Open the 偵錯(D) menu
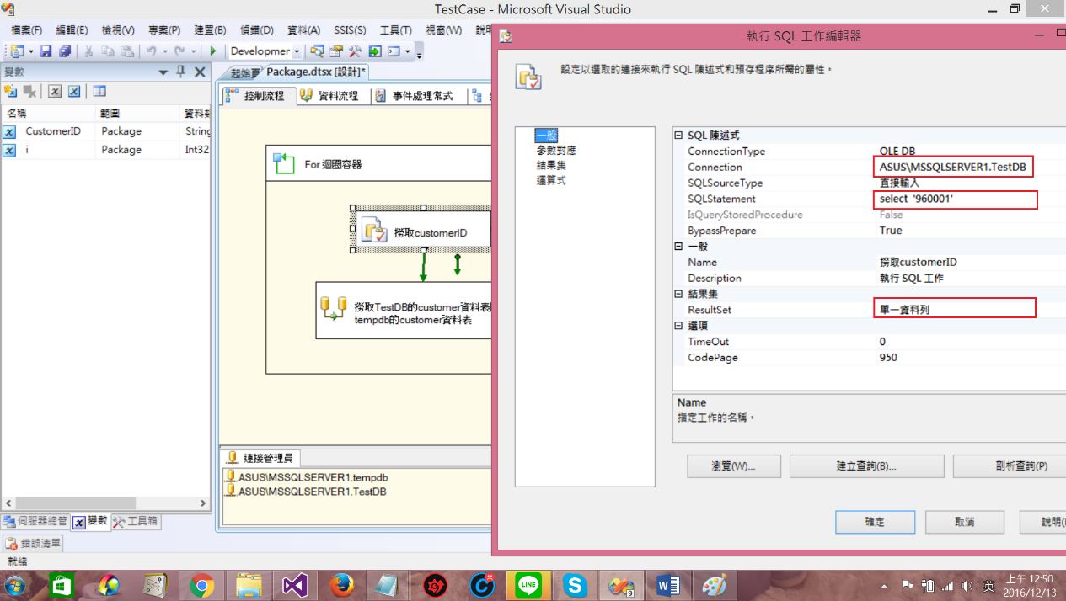 point(257,29)
